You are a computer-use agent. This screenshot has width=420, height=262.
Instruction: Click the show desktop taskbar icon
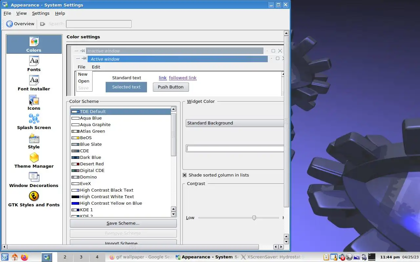(x=47, y=257)
